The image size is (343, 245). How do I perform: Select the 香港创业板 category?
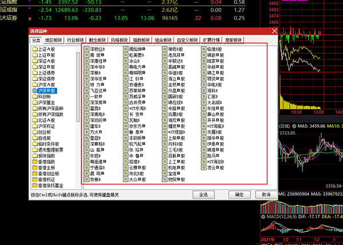[49, 174]
